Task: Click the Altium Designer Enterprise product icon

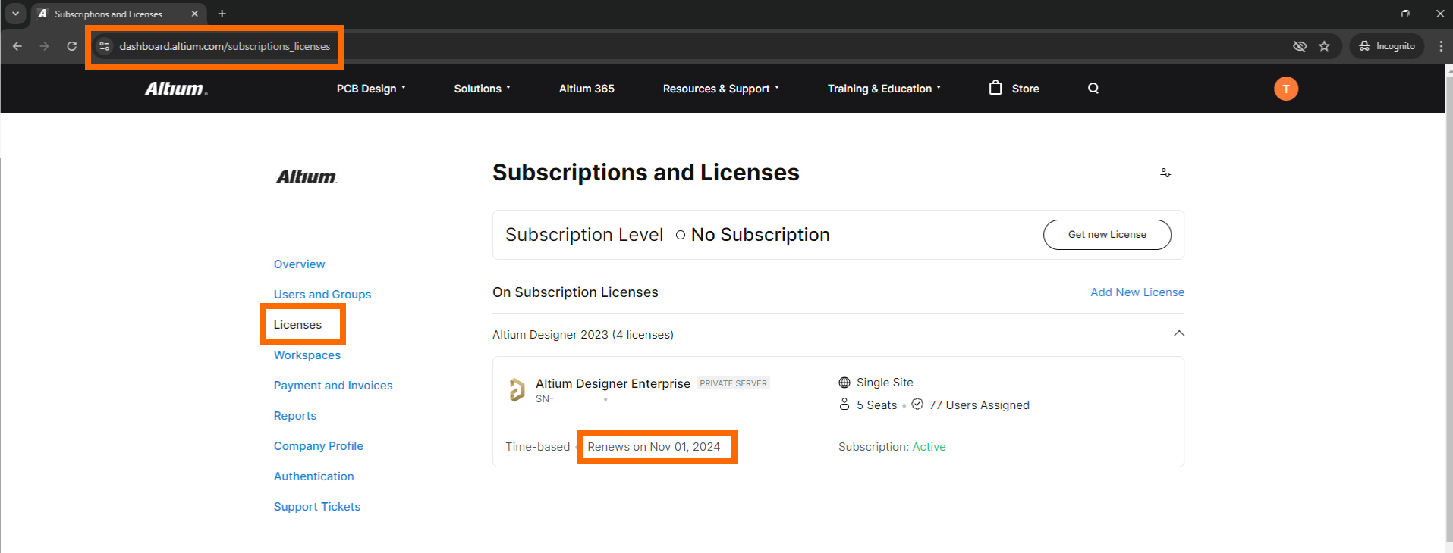Action: tap(517, 389)
